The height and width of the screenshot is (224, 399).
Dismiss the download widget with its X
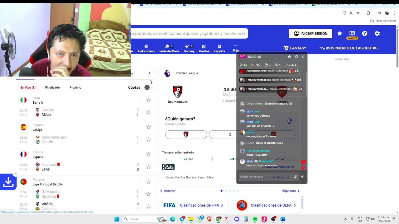coord(16,174)
